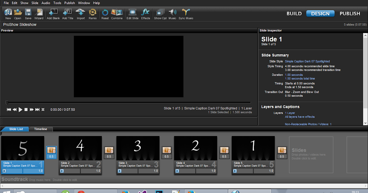Switch to the Timeline tab
Image resolution: width=368 pixels, height=193 pixels.
[x=41, y=129]
